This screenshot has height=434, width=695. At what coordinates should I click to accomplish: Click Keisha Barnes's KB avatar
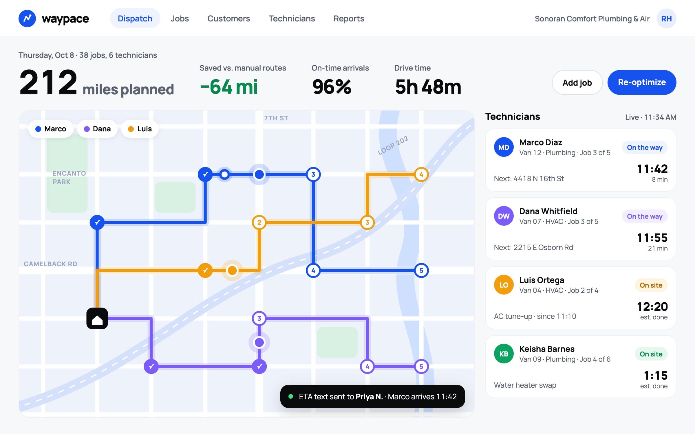(x=504, y=354)
